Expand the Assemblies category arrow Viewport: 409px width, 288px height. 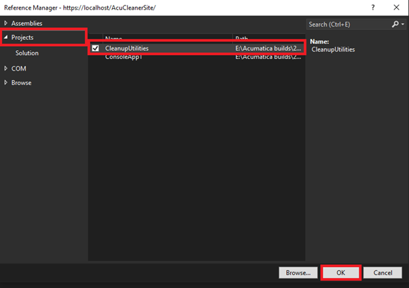pyautogui.click(x=6, y=23)
